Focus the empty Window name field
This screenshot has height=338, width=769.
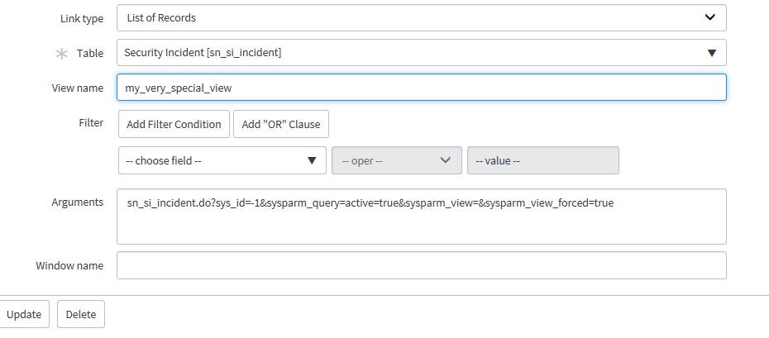pos(421,265)
